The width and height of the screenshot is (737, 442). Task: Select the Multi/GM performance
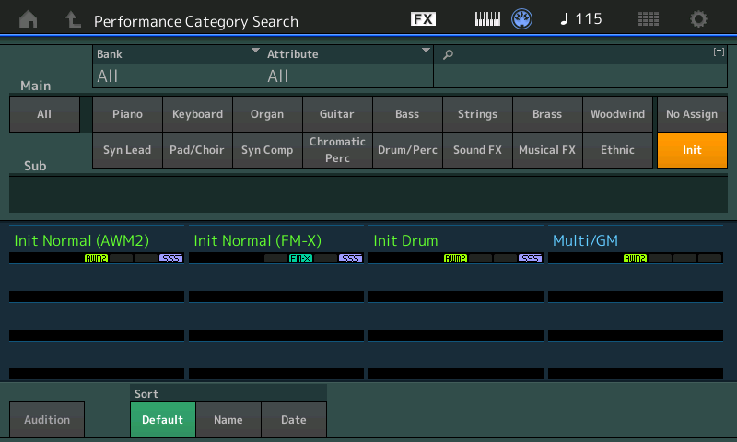point(636,241)
